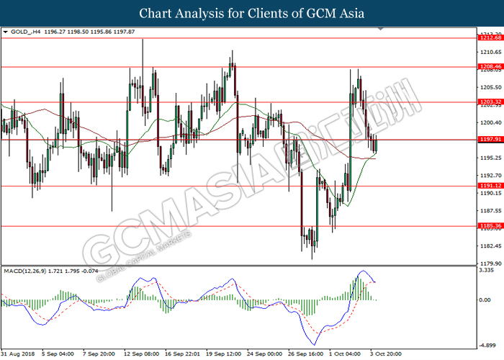Click the OHLC values 1196.27 1198.50 1195.86 1197.87
Screen dimensions: 504x360
click(89, 32)
